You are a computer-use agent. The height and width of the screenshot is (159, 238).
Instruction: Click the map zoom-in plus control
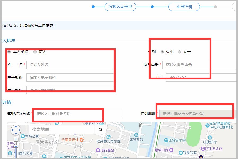pyautogui.click(x=15, y=139)
